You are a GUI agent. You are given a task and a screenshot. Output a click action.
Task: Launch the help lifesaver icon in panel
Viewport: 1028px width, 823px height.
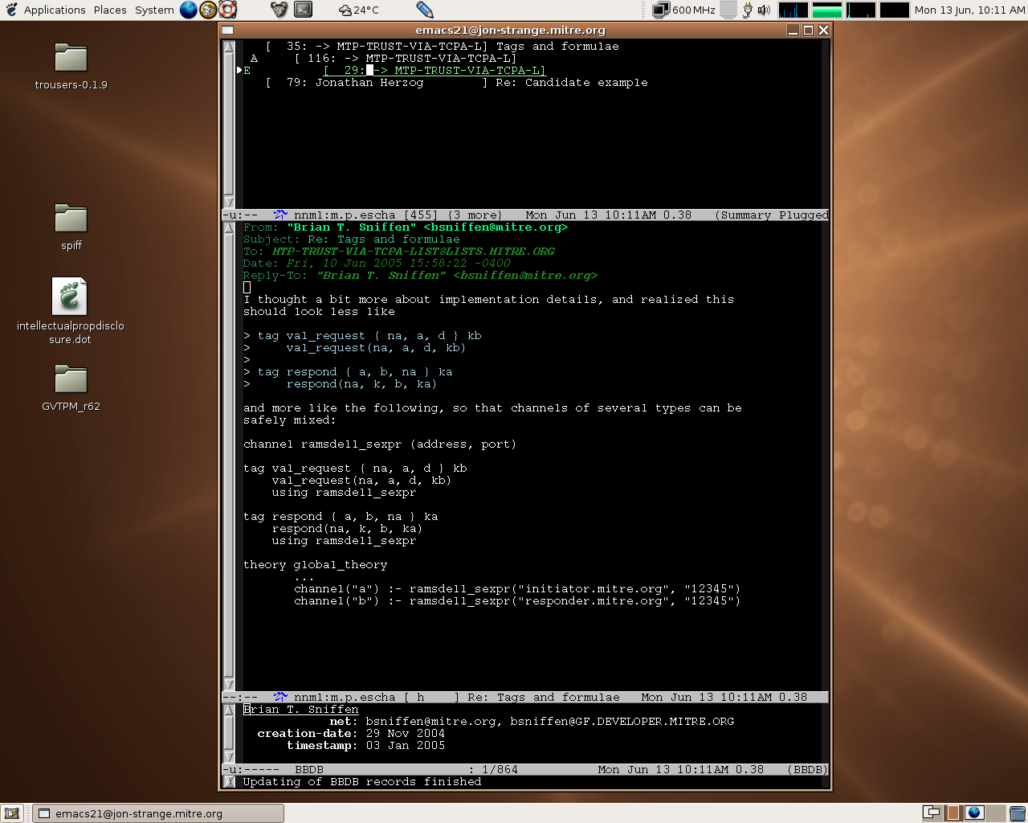point(228,10)
